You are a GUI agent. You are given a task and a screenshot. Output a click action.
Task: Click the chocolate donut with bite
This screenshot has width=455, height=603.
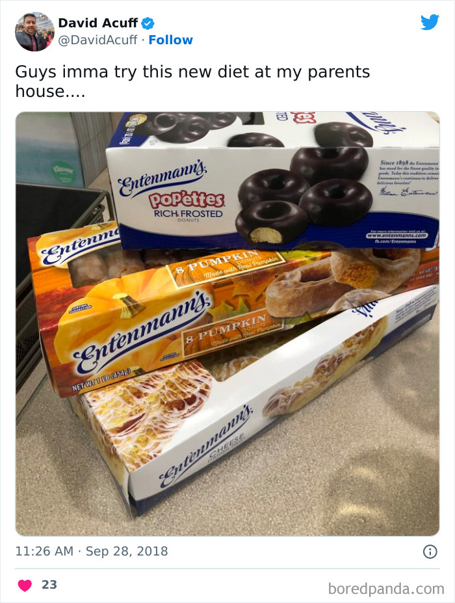tap(271, 223)
